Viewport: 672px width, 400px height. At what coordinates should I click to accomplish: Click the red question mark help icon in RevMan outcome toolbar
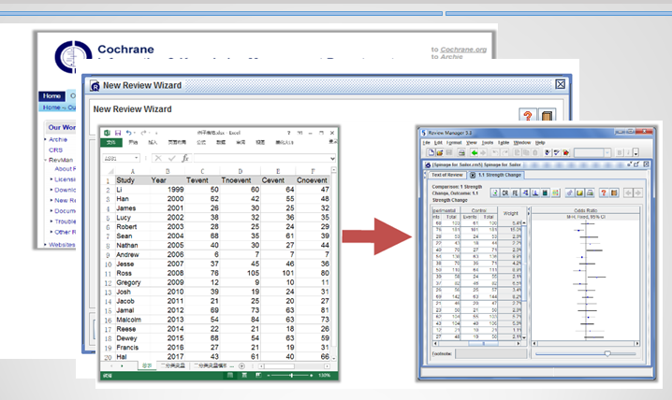click(604, 193)
